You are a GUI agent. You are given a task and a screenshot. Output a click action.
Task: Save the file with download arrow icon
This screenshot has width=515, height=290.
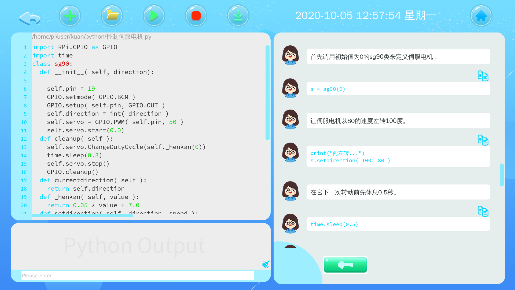click(238, 16)
